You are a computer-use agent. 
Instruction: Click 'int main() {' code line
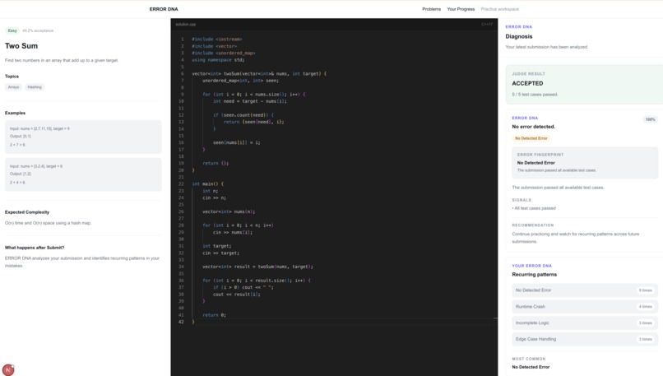207,184
